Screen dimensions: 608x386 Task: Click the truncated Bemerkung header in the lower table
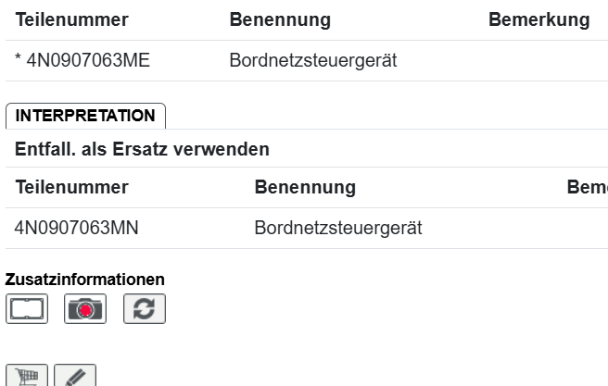[587, 187]
